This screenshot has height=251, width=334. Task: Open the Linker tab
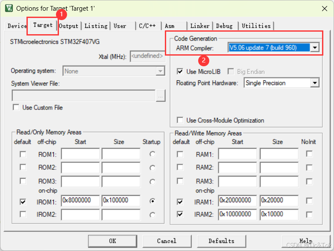click(x=199, y=26)
